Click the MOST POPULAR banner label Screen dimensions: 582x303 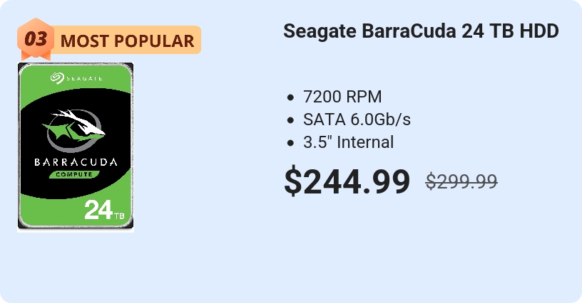[127, 41]
